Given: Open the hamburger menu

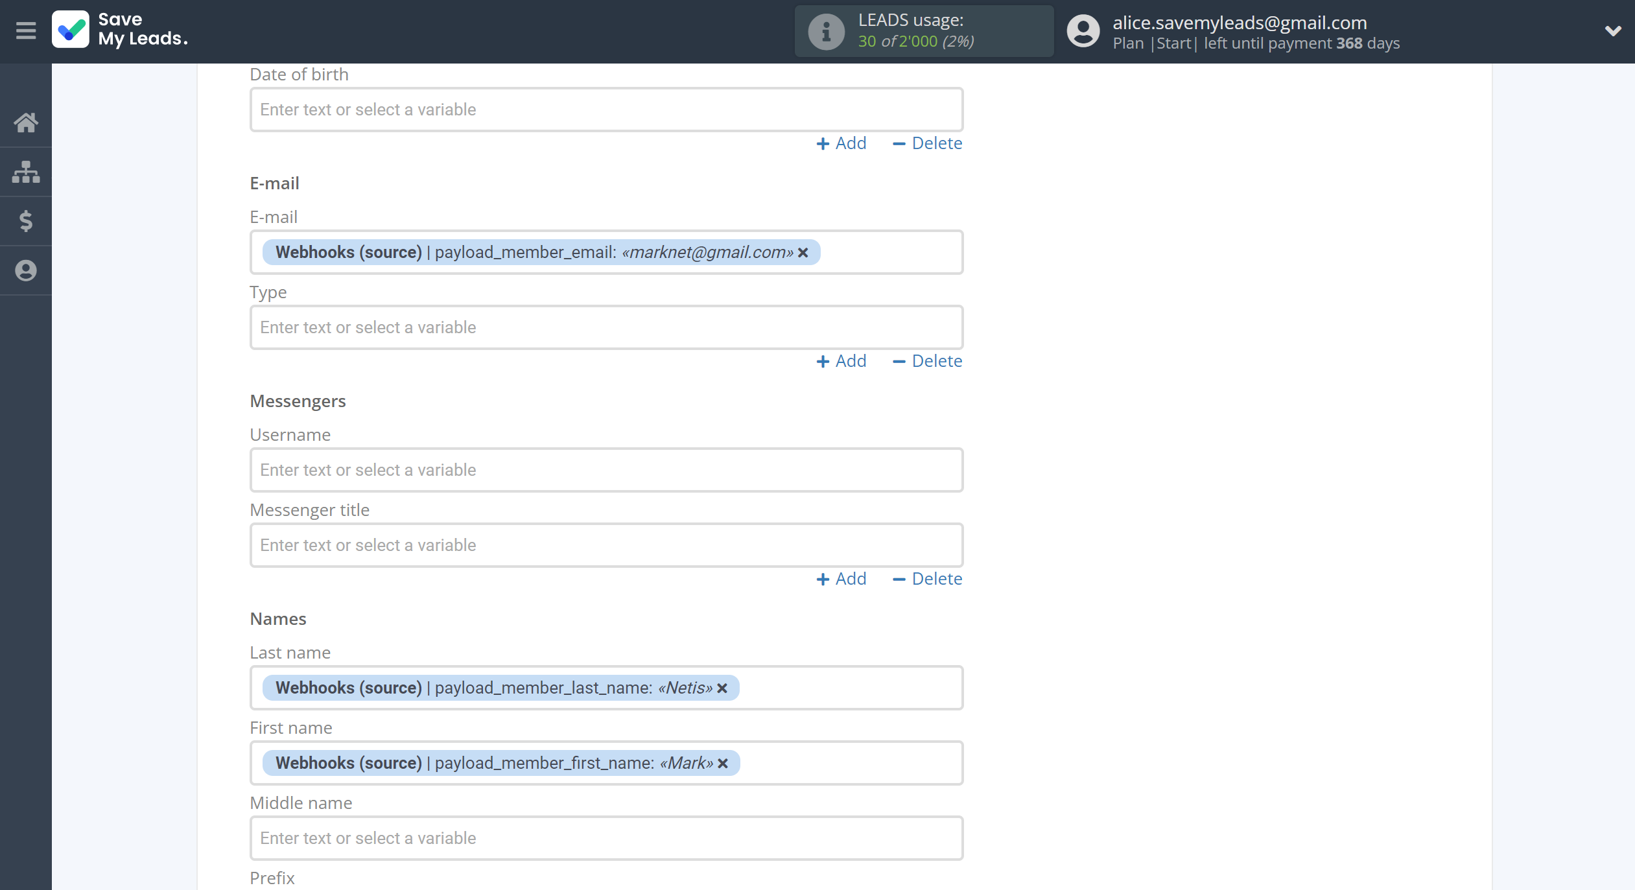Looking at the screenshot, I should [26, 30].
